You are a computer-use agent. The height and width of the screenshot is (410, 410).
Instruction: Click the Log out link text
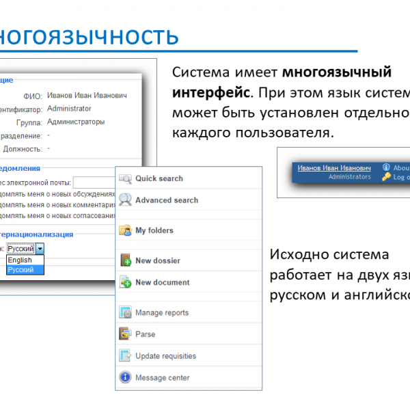401,177
